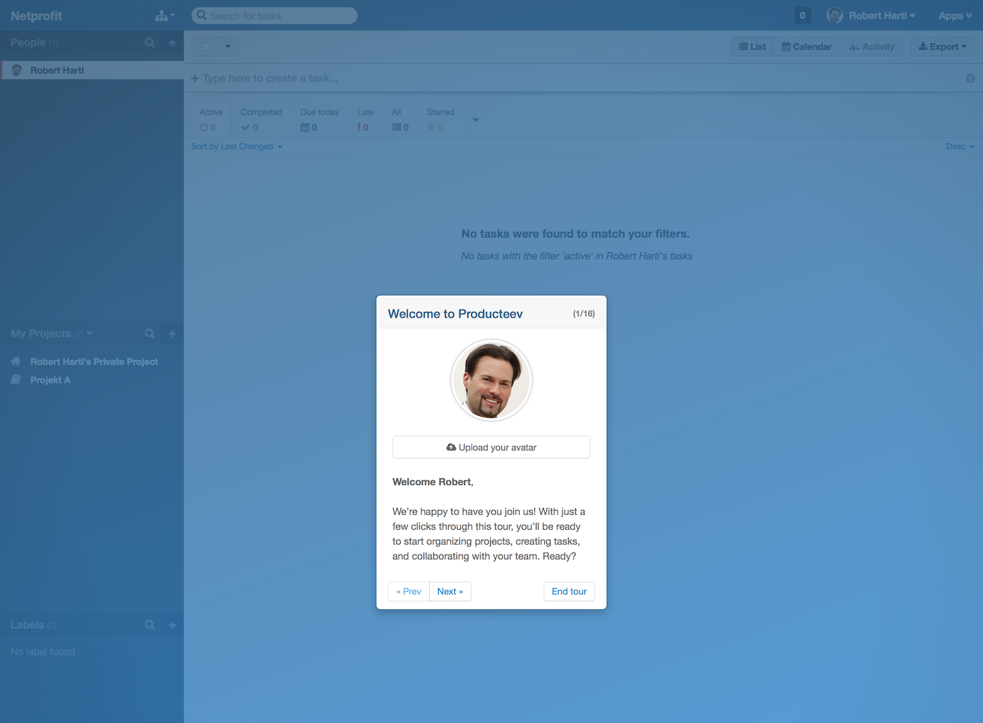Create a new label with plus icon
983x723 pixels.
(172, 625)
